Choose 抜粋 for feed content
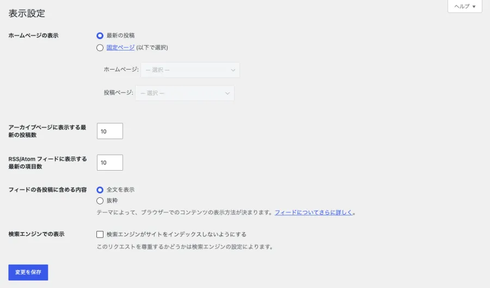This screenshot has height=288, width=490. coord(100,201)
